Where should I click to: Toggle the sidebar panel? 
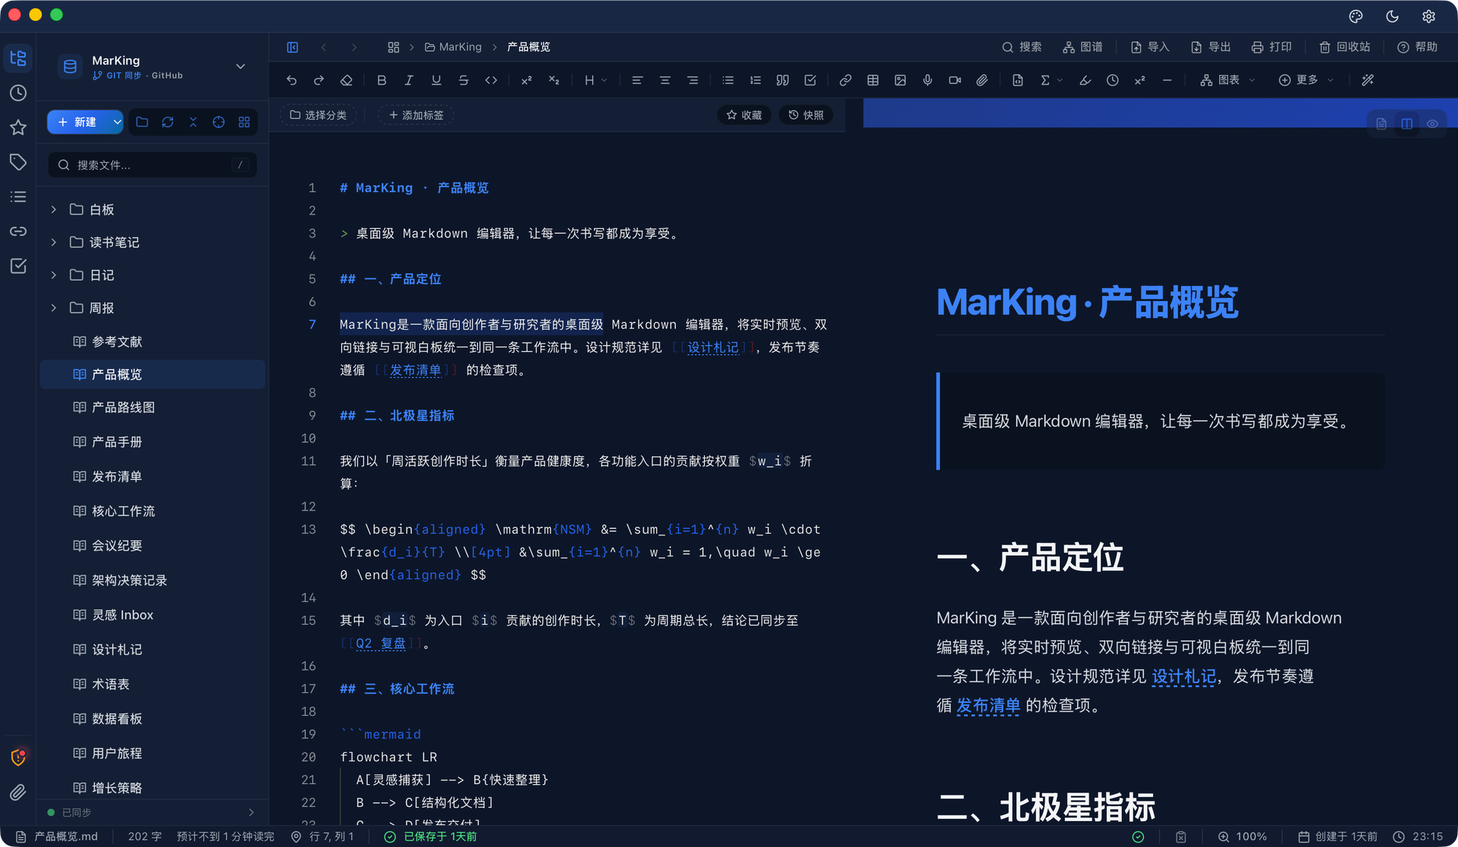coord(293,47)
